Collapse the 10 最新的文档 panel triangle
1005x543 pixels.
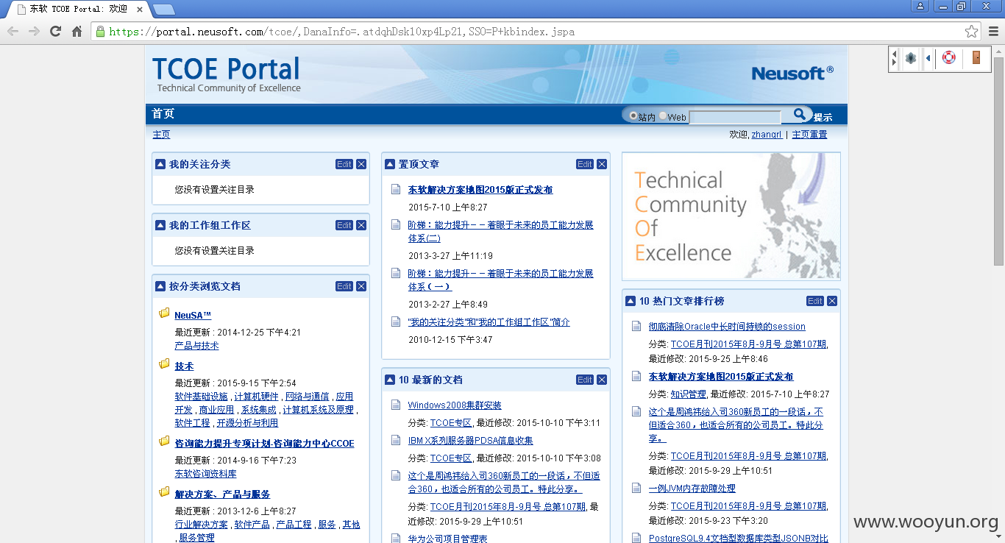[390, 380]
